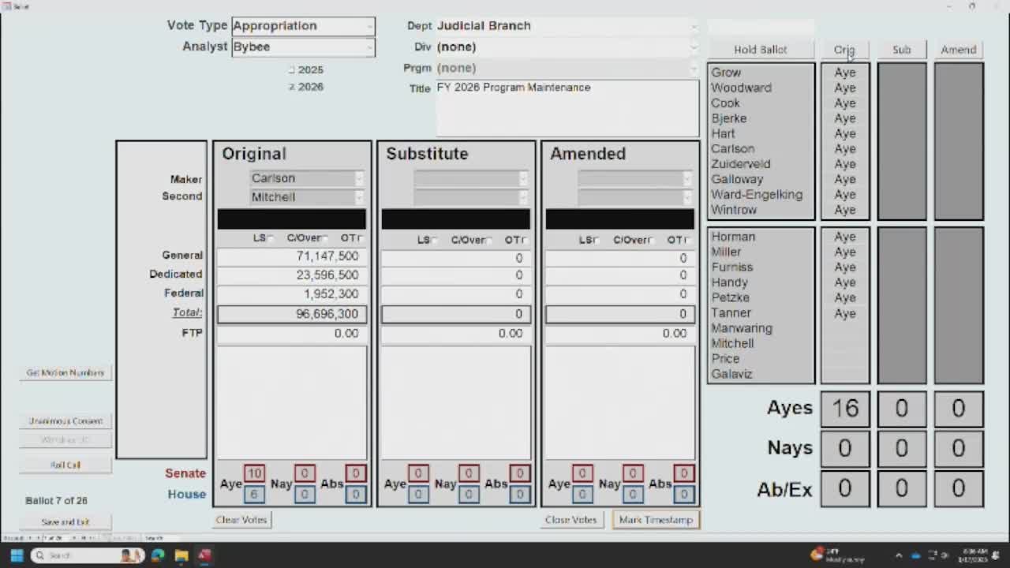
Task: Select the Orig vote column header
Action: click(844, 50)
